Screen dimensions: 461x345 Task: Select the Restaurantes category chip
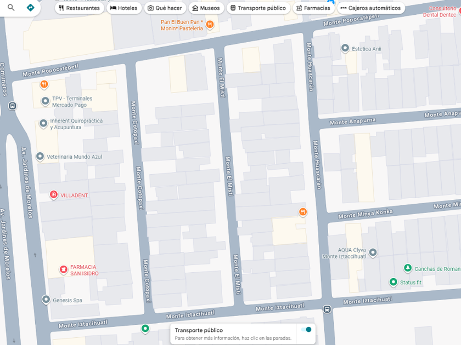pos(79,8)
